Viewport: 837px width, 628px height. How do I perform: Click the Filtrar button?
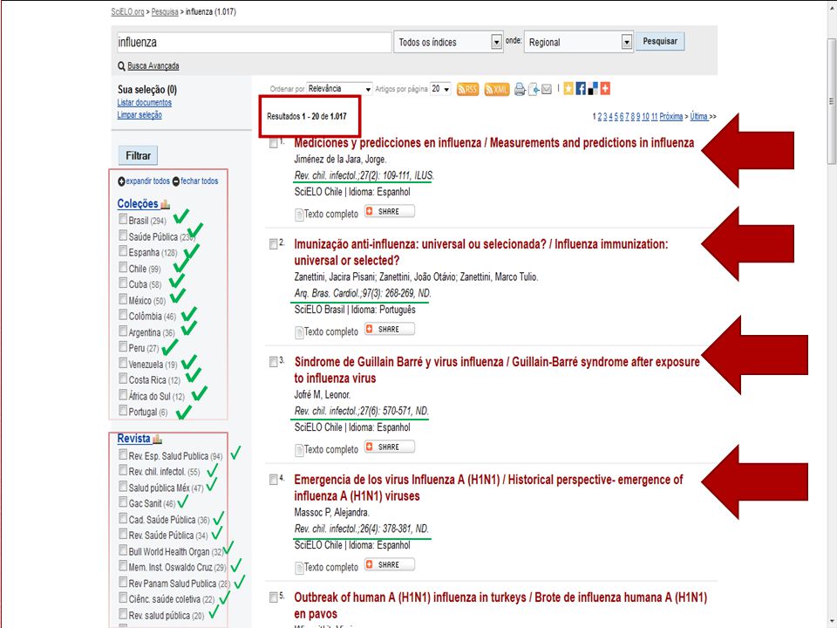(138, 156)
